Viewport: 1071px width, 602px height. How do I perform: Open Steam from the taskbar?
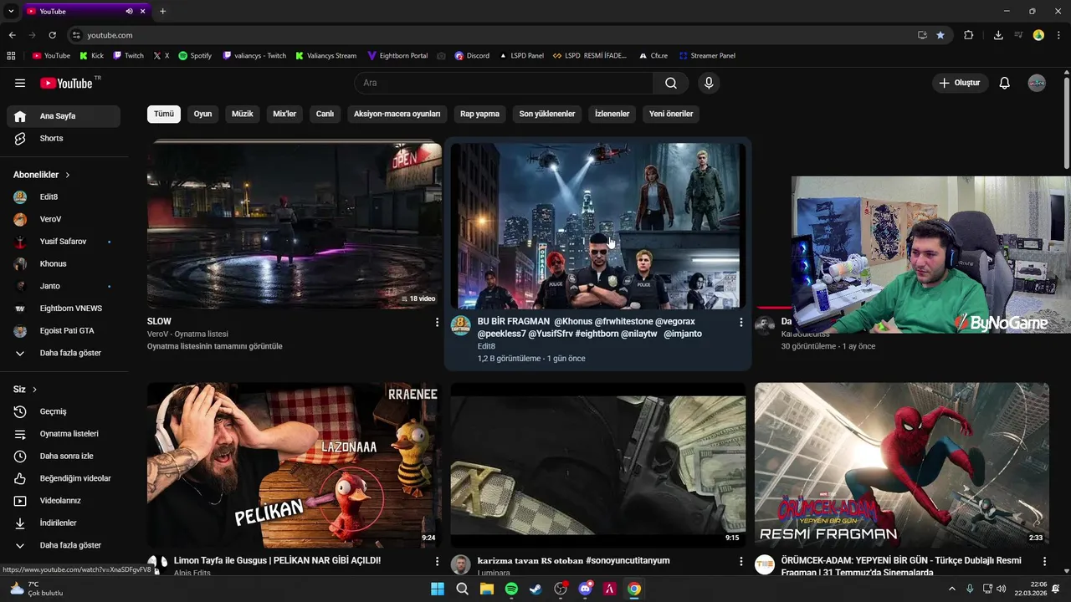click(535, 589)
